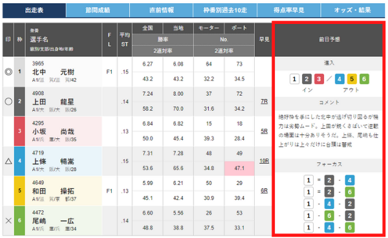Select racer name 北中 元樹
The width and height of the screenshot is (388, 238).
point(53,72)
